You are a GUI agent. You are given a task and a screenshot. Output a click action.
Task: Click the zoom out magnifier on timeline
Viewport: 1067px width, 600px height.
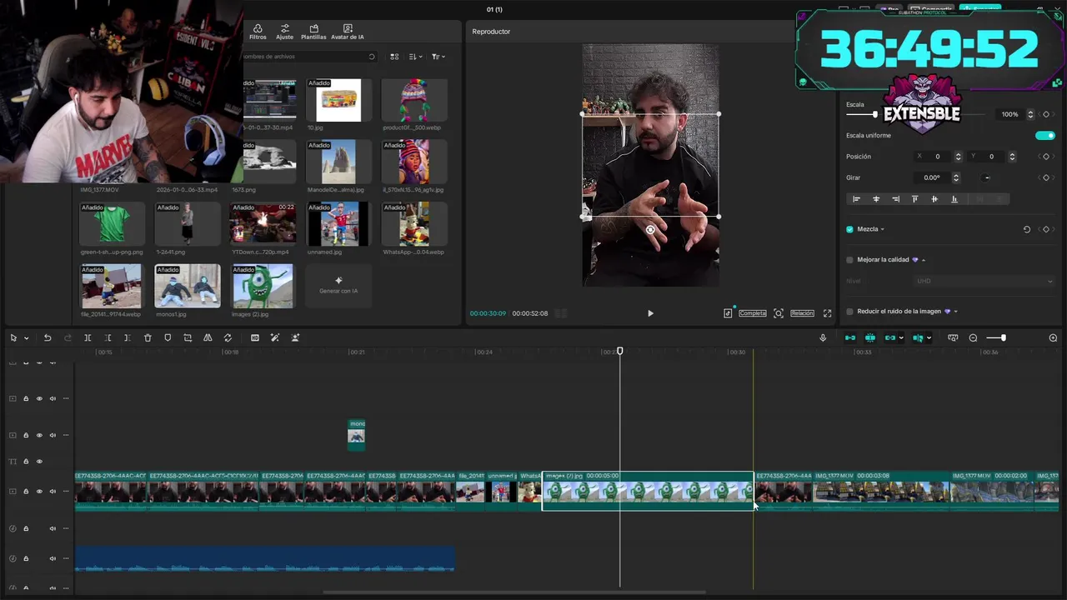(973, 337)
